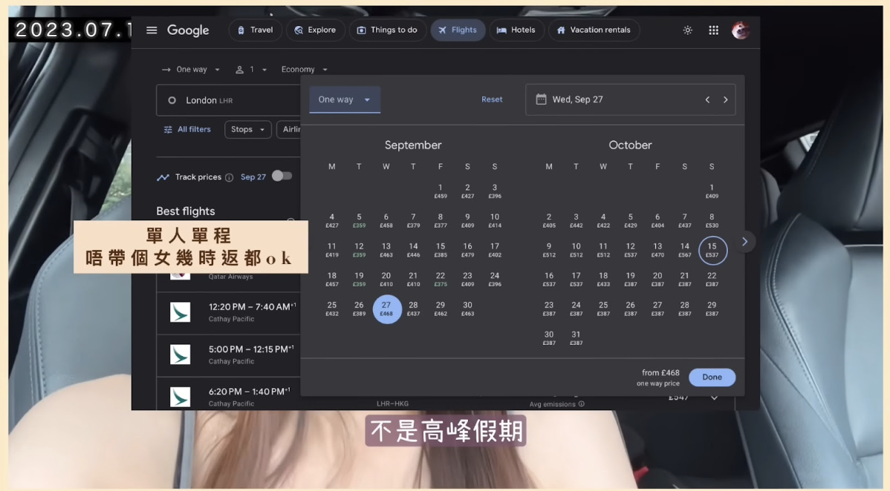Image resolution: width=890 pixels, height=491 pixels.
Task: Open the Stops filter dropdown
Action: point(247,129)
